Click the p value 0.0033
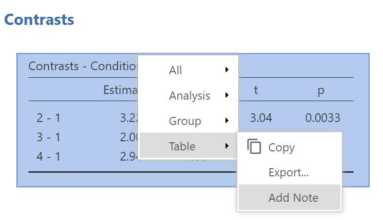Screen dimensions: 383x220 tap(323, 118)
